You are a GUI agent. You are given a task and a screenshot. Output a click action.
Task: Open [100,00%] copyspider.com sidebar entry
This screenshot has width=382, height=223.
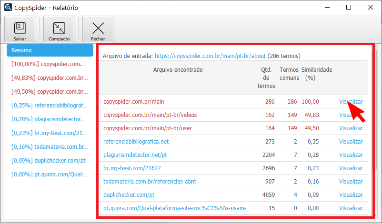tap(49, 64)
